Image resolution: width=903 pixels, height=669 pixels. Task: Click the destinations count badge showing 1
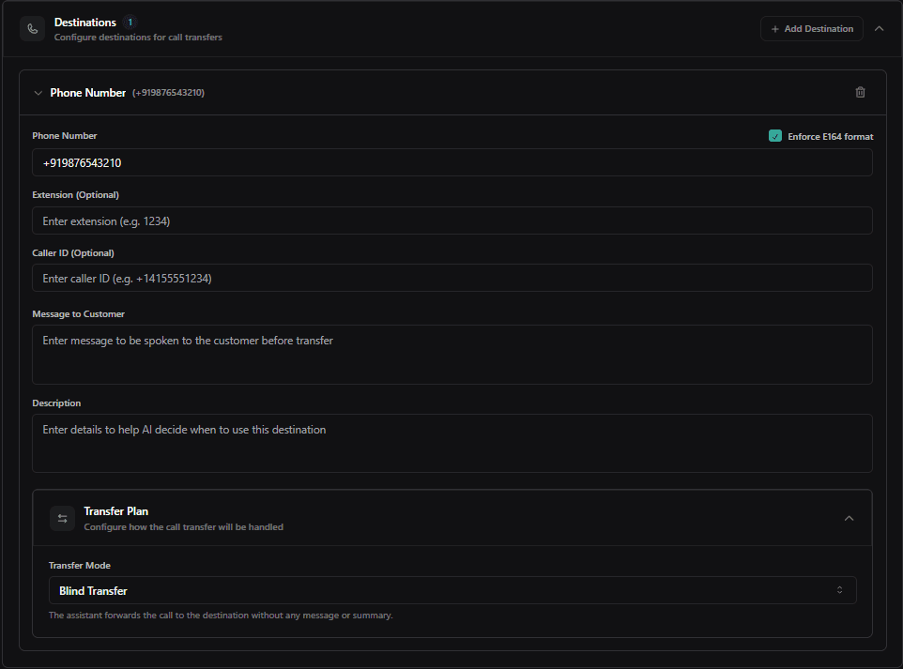130,22
